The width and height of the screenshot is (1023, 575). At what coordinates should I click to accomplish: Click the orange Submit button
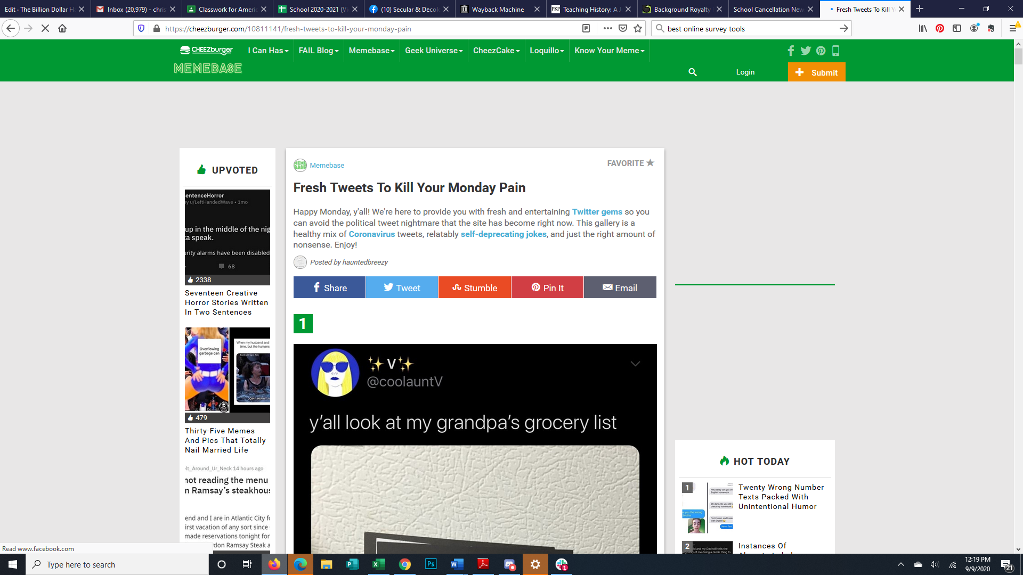[x=816, y=72]
